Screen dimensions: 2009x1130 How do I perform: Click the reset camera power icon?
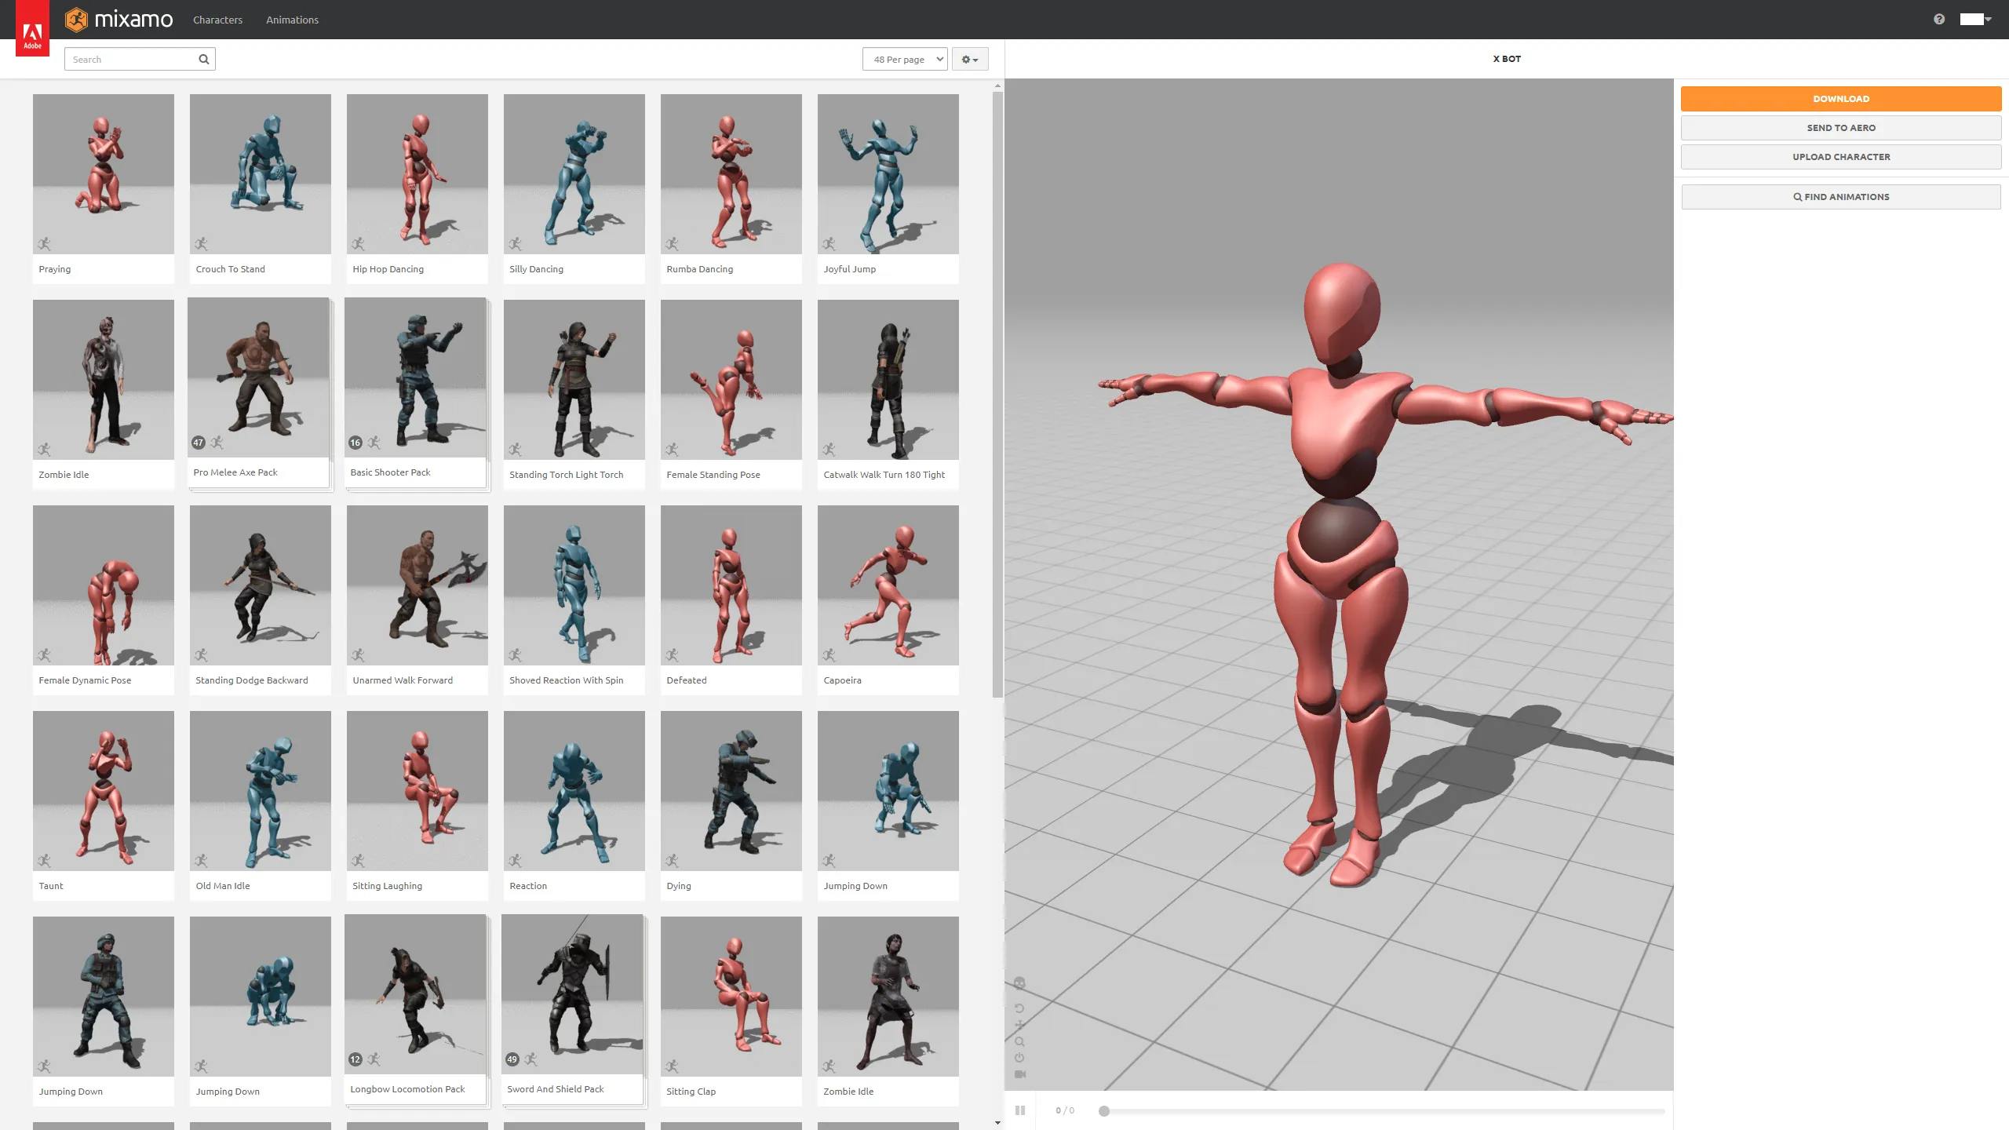(1019, 1058)
